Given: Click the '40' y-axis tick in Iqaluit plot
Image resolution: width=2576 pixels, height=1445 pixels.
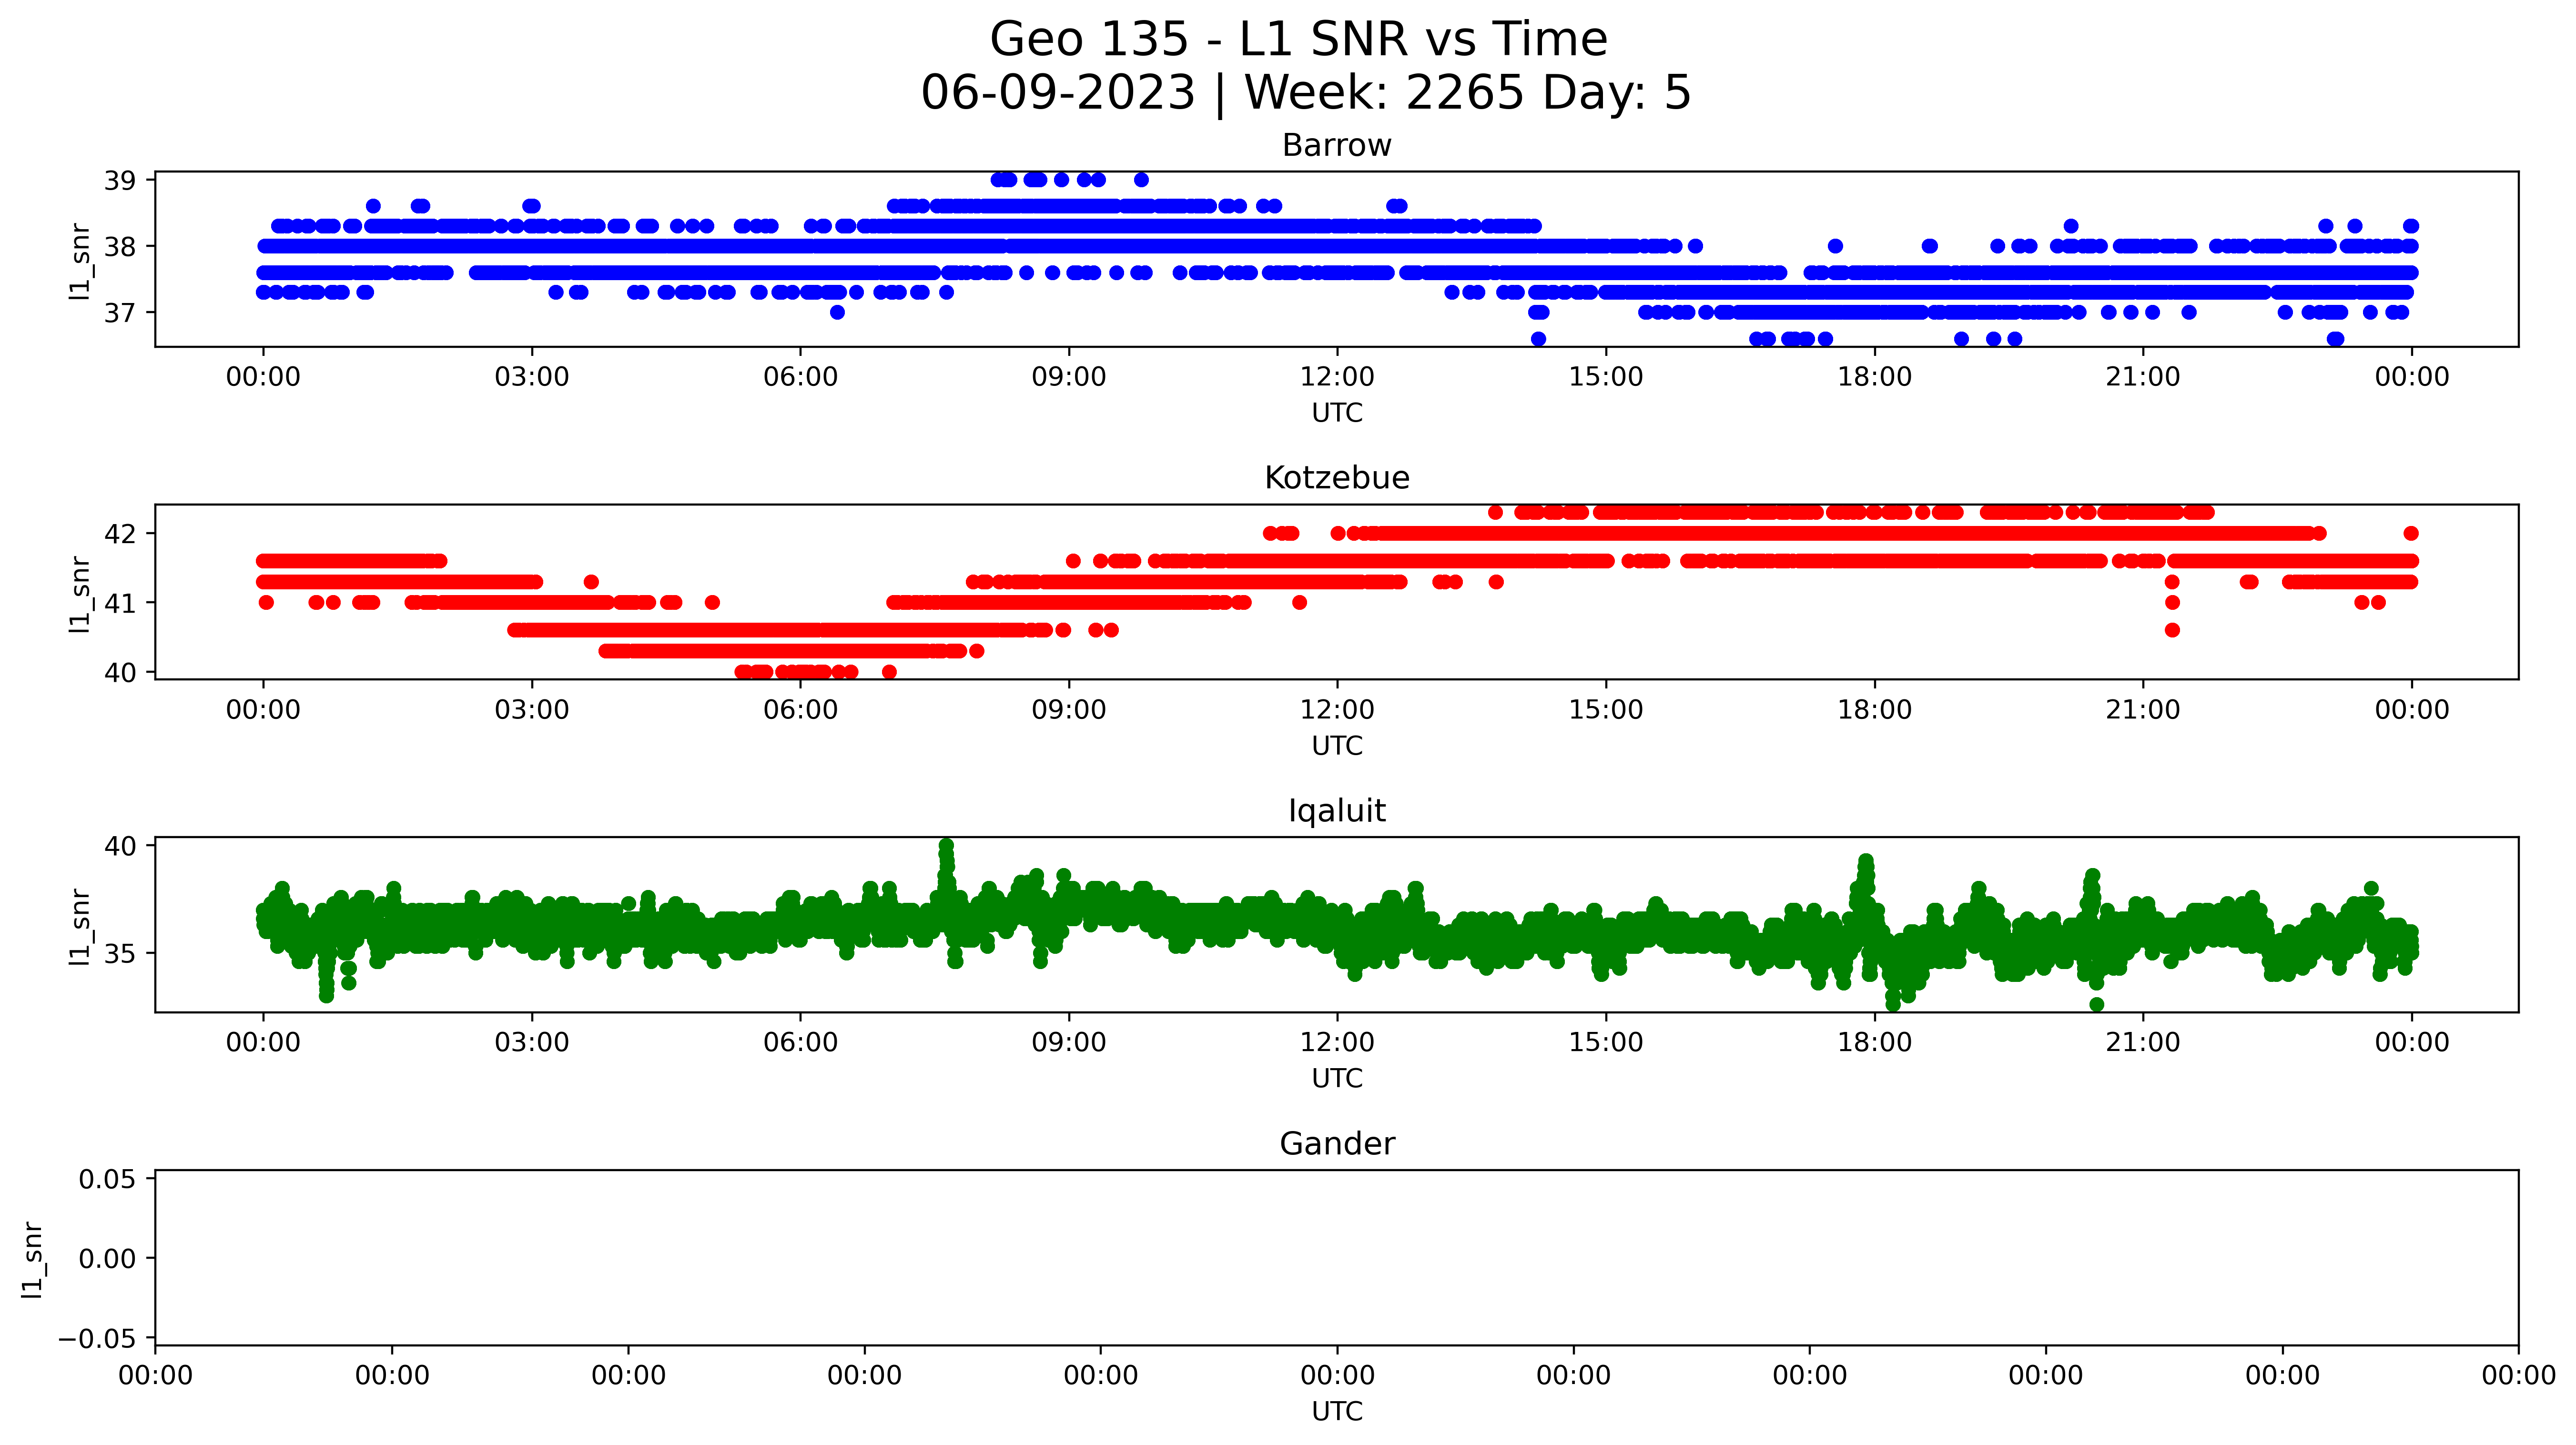Looking at the screenshot, I should (120, 846).
